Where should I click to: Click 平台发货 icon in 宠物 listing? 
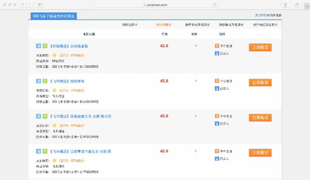coord(217,81)
